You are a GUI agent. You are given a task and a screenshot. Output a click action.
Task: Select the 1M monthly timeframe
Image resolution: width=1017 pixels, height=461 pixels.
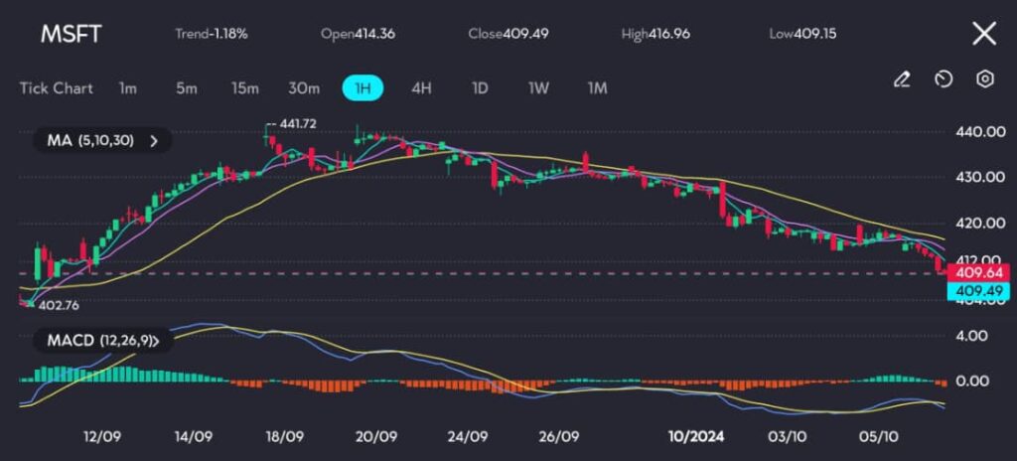click(x=597, y=88)
